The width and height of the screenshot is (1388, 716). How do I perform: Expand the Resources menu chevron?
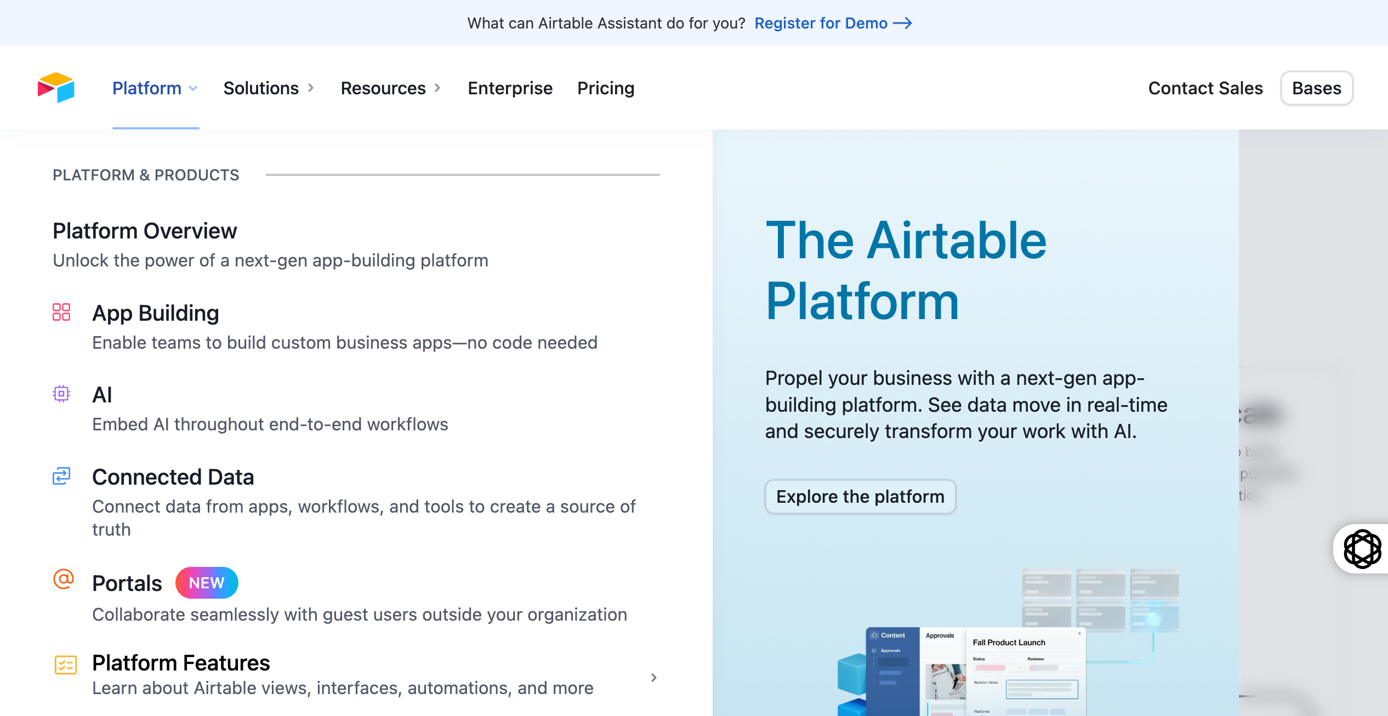pyautogui.click(x=437, y=88)
